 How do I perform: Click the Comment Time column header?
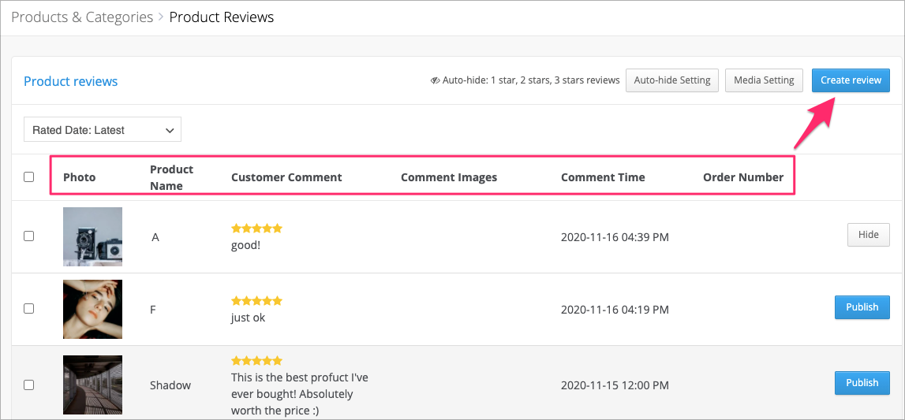point(603,177)
